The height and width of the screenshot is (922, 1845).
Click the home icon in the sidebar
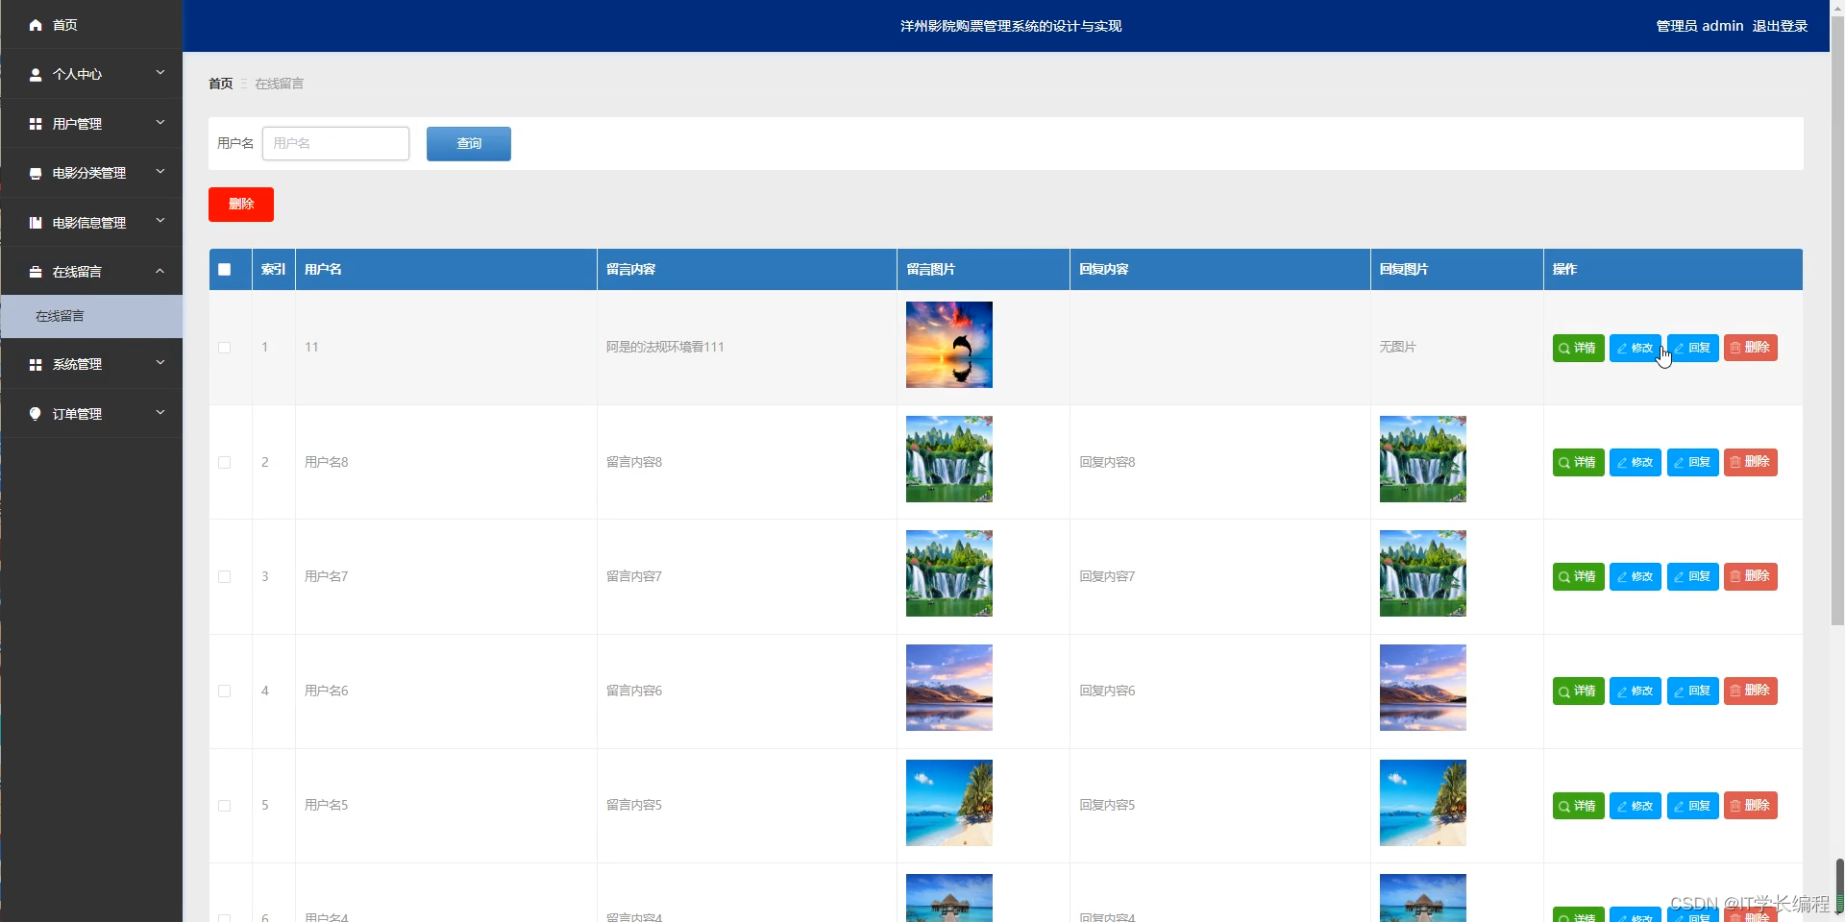pyautogui.click(x=36, y=25)
